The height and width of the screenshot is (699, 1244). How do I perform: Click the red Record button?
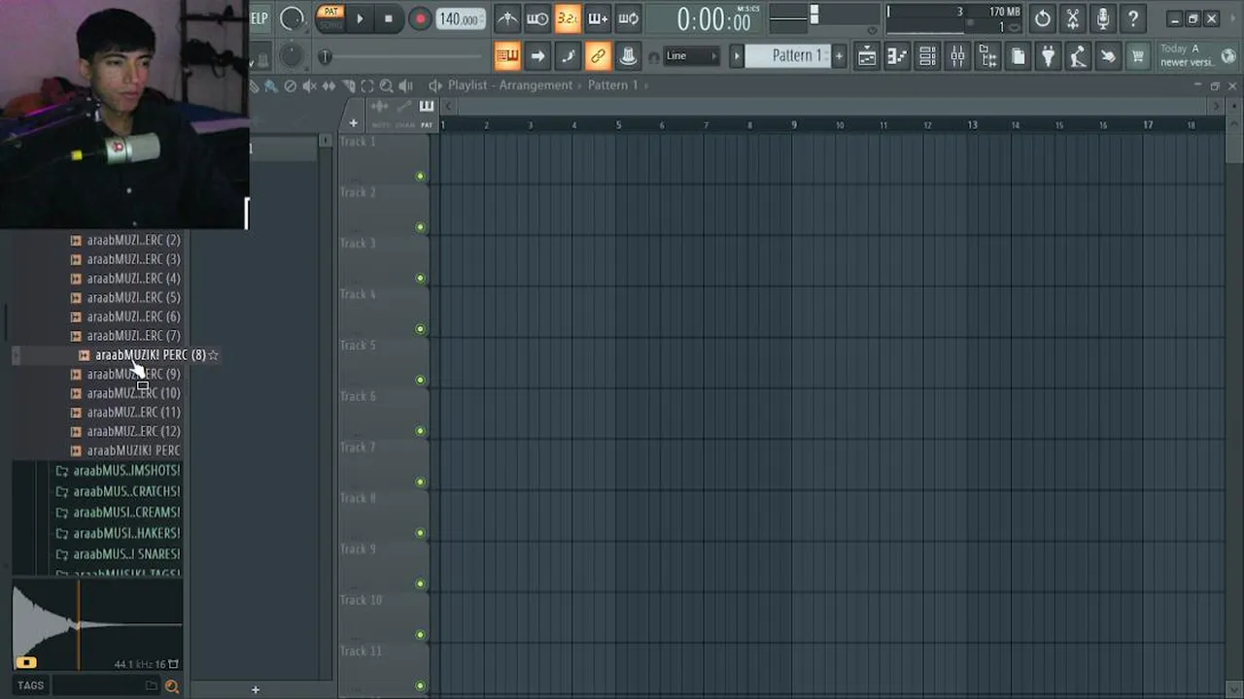point(420,18)
